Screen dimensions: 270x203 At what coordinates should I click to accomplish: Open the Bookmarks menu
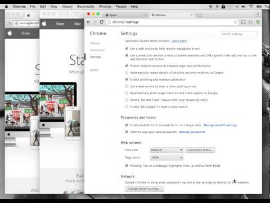[85, 7]
